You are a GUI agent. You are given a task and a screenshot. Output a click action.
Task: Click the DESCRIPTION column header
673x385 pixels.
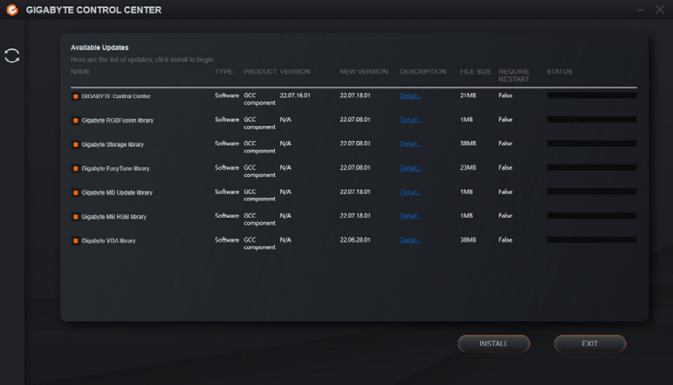[x=423, y=72]
